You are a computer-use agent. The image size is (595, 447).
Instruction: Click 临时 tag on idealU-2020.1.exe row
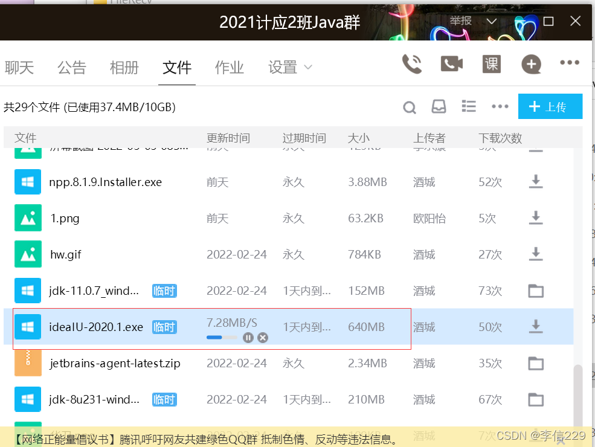pos(164,327)
